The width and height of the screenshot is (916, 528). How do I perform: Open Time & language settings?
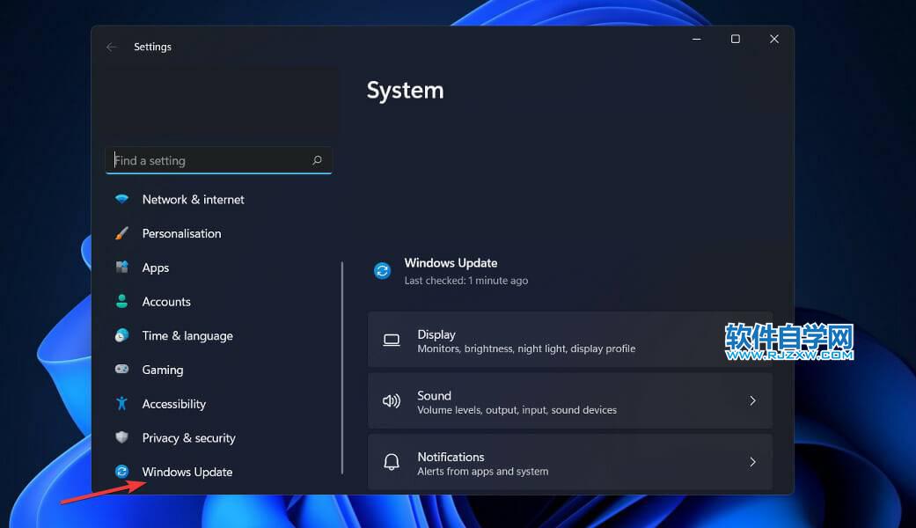point(187,336)
